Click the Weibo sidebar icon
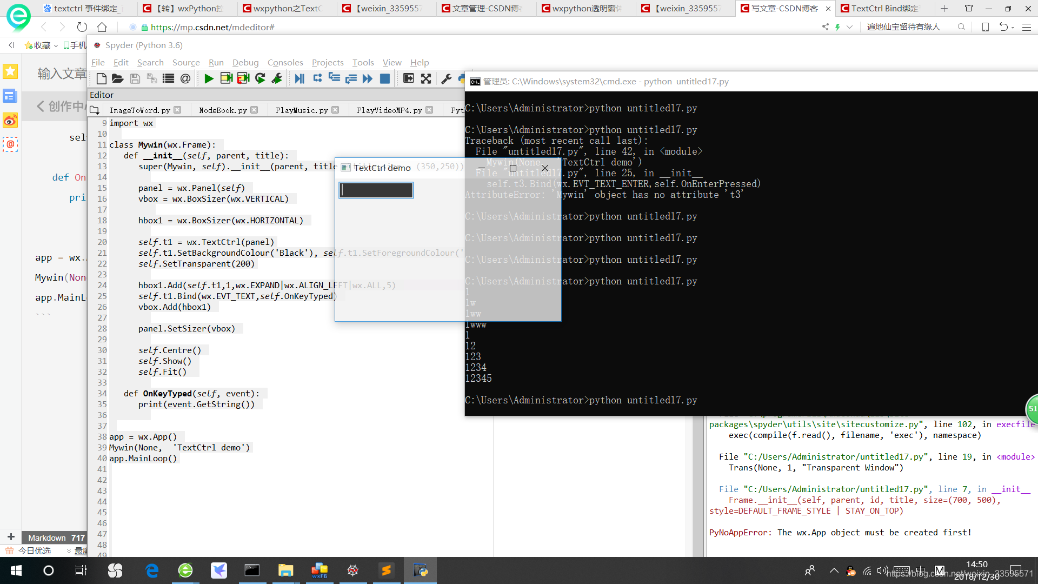Screen dimensions: 1038x584 (x=10, y=120)
